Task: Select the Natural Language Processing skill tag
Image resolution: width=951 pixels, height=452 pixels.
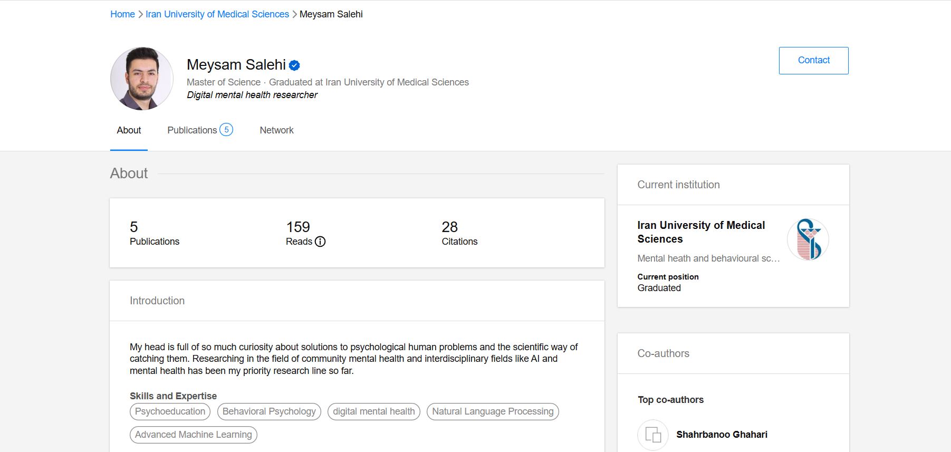Action: [493, 411]
